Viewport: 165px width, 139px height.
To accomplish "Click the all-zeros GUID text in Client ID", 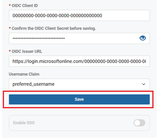I will pyautogui.click(x=57, y=16).
